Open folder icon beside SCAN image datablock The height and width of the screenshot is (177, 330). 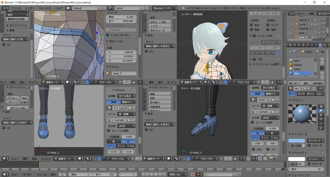273,100
